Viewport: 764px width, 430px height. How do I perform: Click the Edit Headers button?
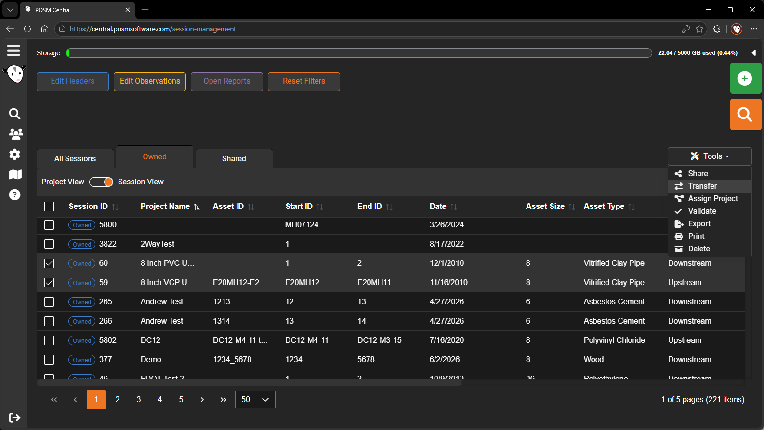click(73, 81)
